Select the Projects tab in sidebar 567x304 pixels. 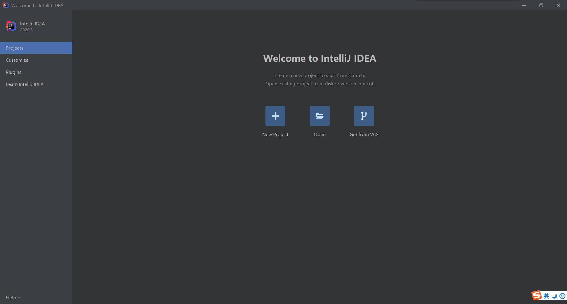pyautogui.click(x=36, y=48)
